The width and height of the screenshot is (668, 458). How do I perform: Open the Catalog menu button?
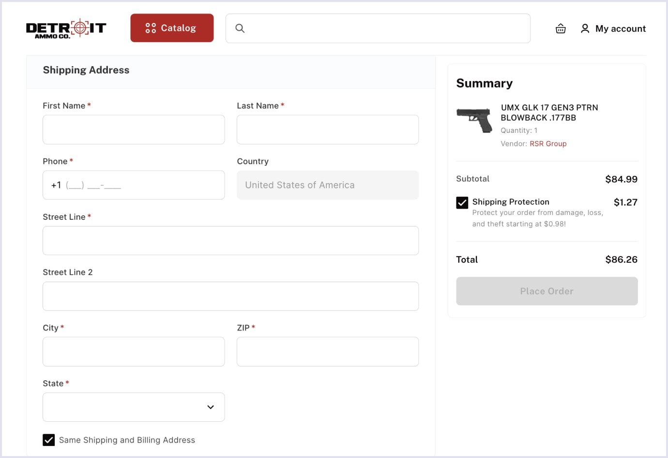point(172,28)
